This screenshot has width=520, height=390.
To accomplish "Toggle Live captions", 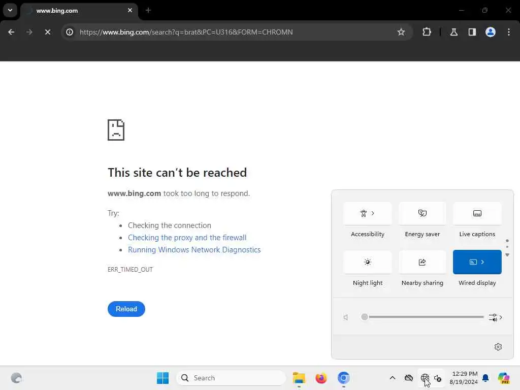I will pos(477,213).
